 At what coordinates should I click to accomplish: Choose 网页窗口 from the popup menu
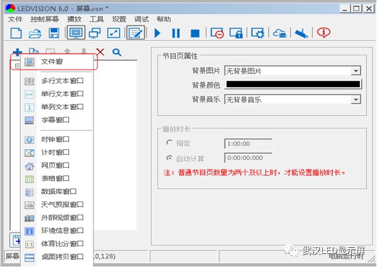[57, 165]
